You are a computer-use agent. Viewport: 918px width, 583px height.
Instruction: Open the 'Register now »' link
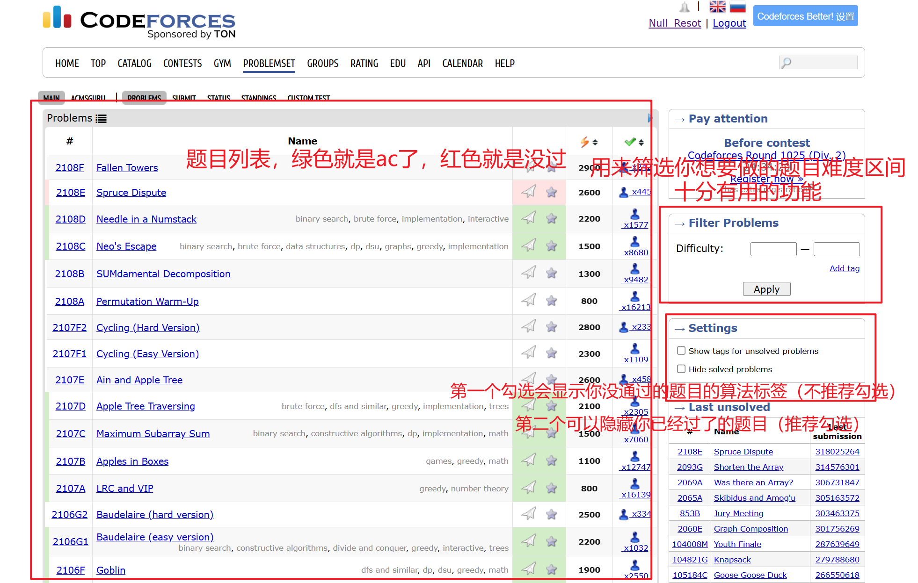pos(765,179)
